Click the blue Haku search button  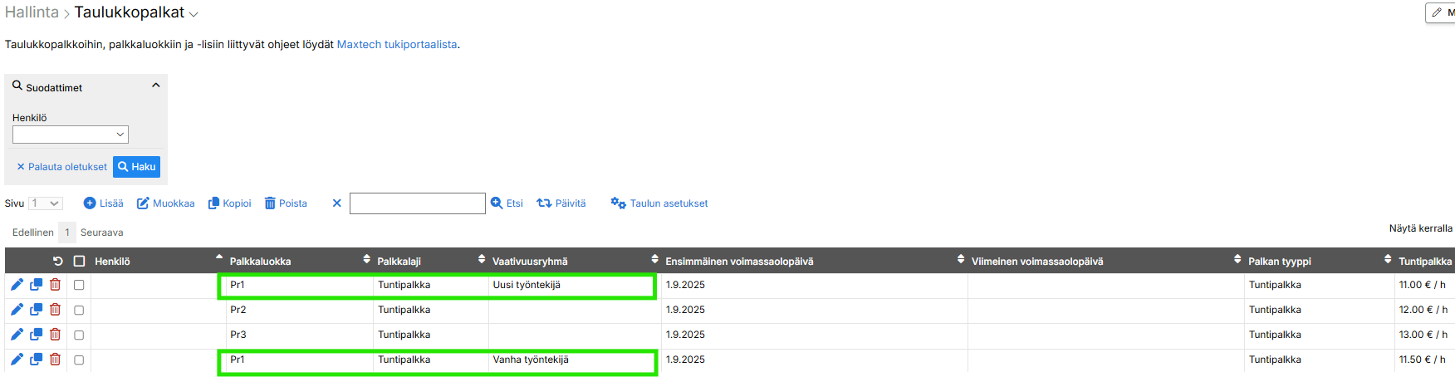(x=136, y=167)
